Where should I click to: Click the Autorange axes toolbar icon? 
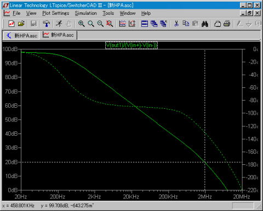(132, 24)
